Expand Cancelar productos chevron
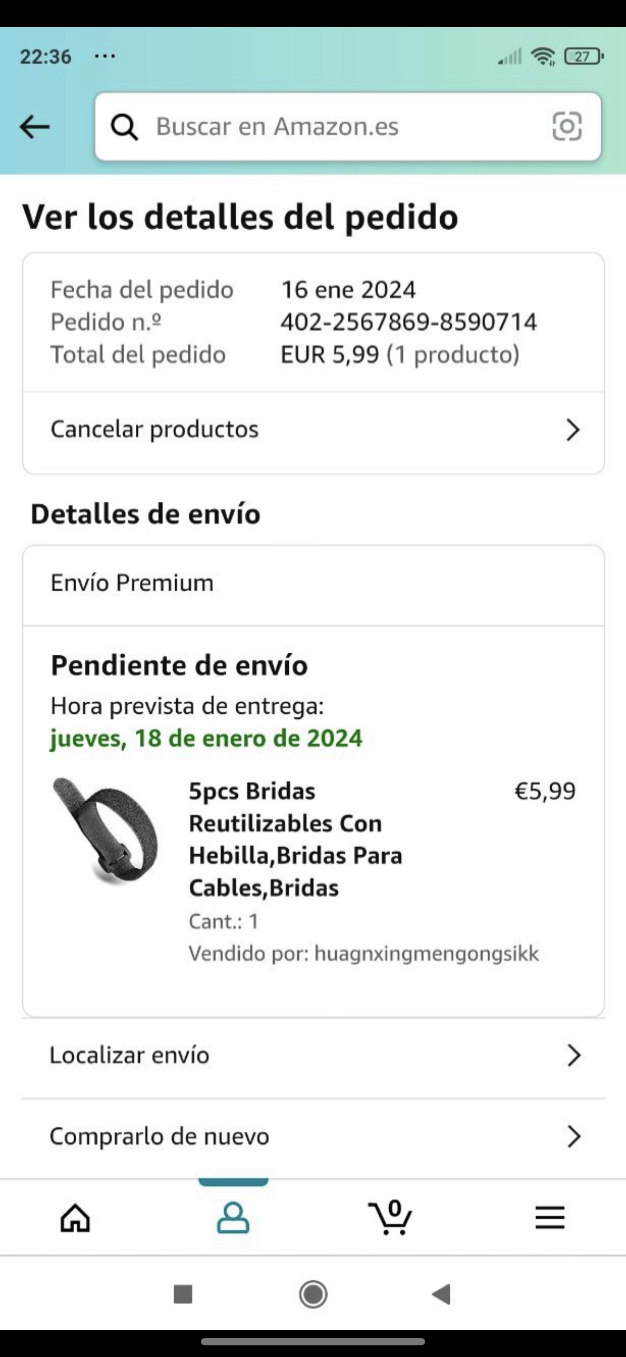Image resolution: width=626 pixels, height=1357 pixels. 573,430
